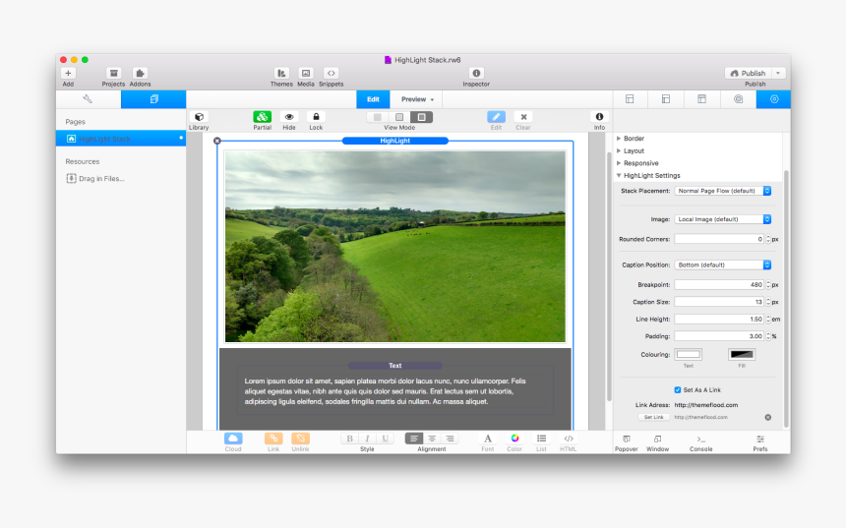
Task: Select the third View Mode option
Action: coord(421,117)
